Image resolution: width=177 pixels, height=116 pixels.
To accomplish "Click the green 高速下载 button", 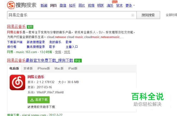I will pyautogui.click(x=39, y=100).
